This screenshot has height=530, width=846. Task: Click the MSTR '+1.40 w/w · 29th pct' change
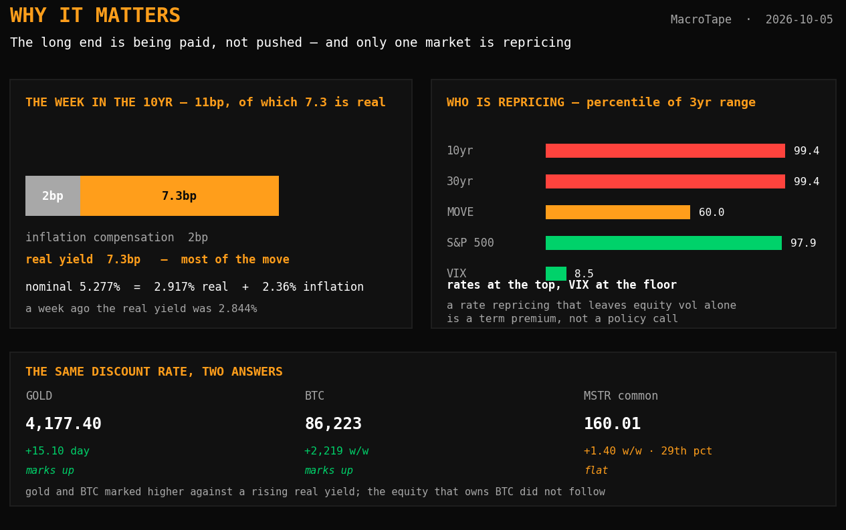(648, 451)
